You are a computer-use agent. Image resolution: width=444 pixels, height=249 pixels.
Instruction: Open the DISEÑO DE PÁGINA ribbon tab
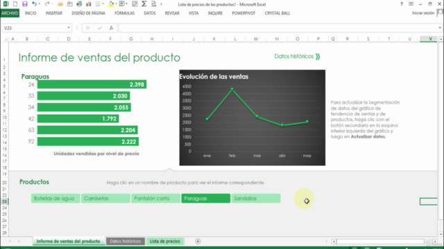click(x=88, y=13)
